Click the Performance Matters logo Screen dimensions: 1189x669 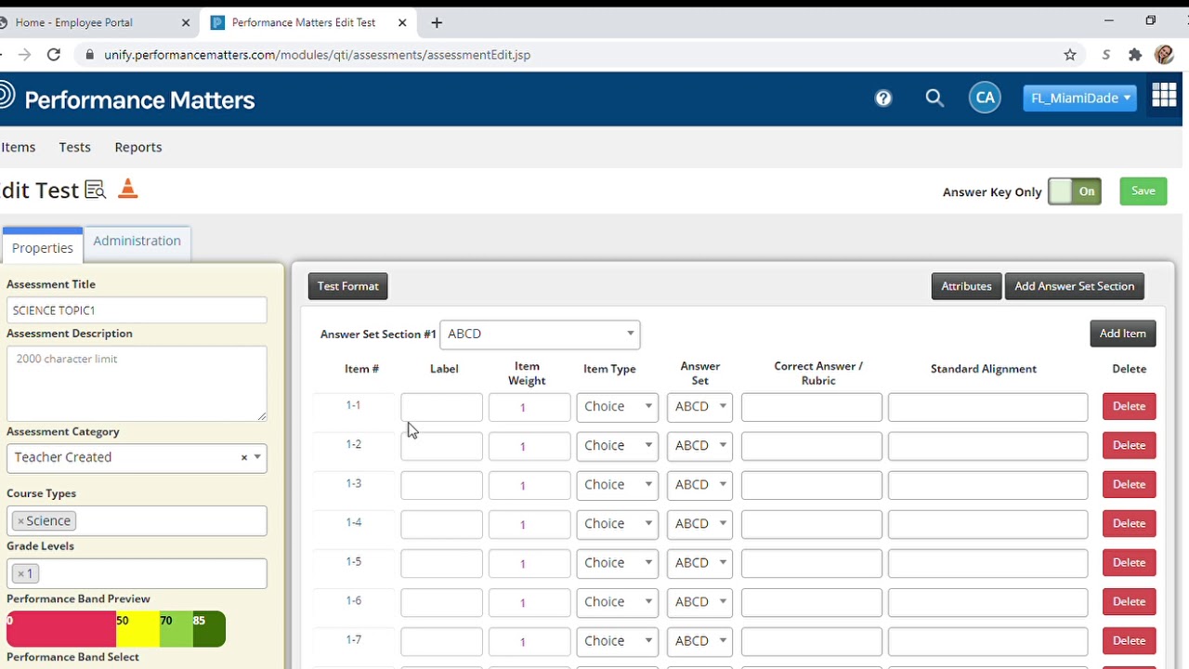[127, 98]
